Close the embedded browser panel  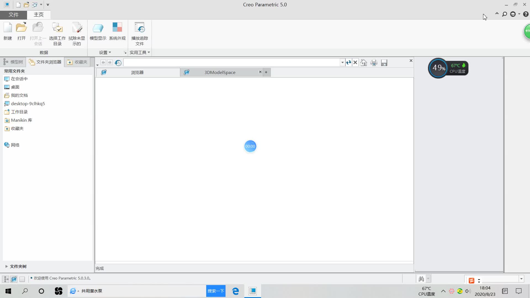(411, 61)
